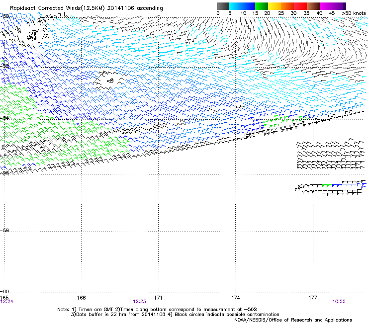Select the brown 35-40 knots legend swatch
Image resolution: width=368 pixels, height=323 pixels.
[313, 6]
